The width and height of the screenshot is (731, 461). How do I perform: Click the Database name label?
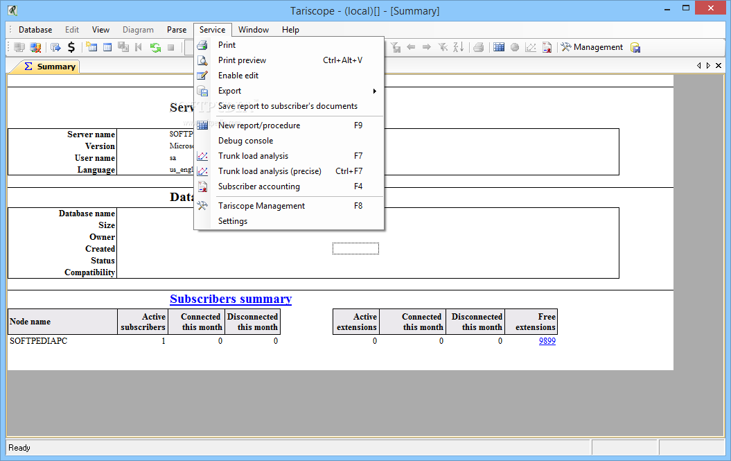[x=87, y=214]
